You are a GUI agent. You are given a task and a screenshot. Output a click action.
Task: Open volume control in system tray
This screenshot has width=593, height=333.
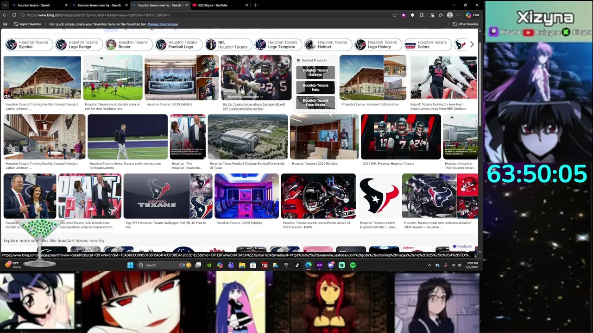click(459, 265)
